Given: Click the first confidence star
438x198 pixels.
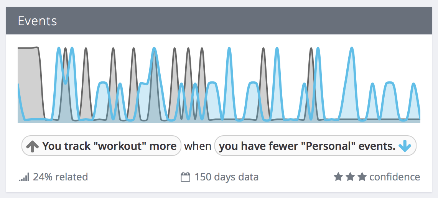Looking at the screenshot, I should click(338, 177).
